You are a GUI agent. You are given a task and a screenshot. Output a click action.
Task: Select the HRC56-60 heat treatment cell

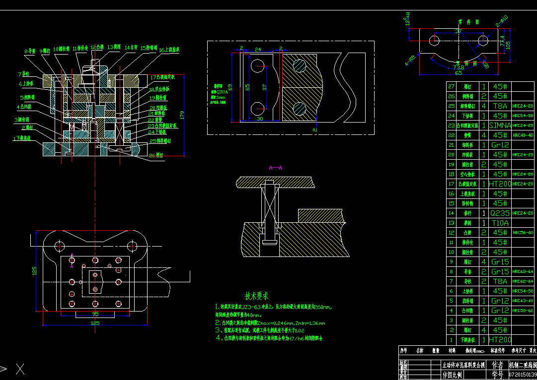[x=523, y=233]
